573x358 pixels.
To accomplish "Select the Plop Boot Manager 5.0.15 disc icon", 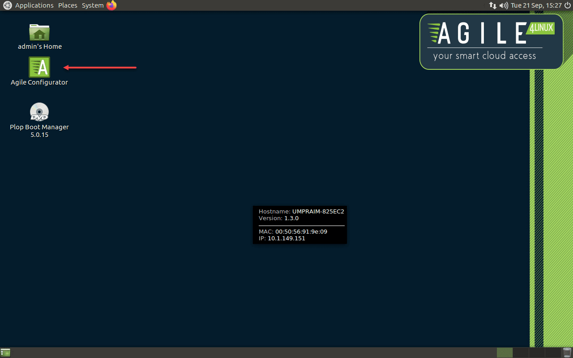I will point(39,112).
